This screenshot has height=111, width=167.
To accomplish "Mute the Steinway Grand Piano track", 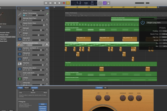I will (24, 20).
